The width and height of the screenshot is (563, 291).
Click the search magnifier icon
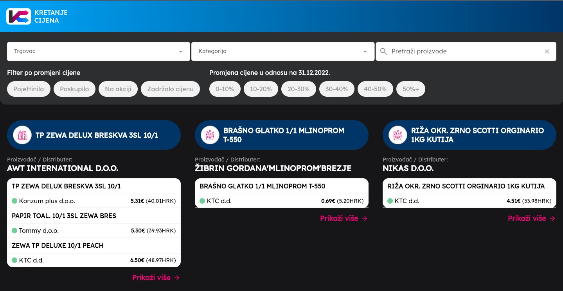point(384,51)
